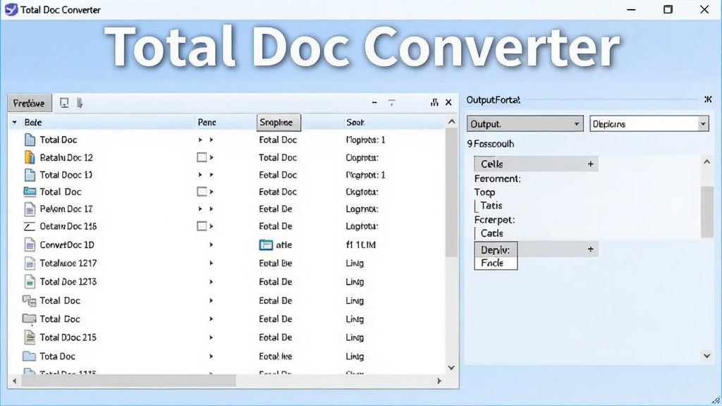Click the OutputFortat panel scrollbar thumb
This screenshot has width=722, height=406.
[706, 211]
